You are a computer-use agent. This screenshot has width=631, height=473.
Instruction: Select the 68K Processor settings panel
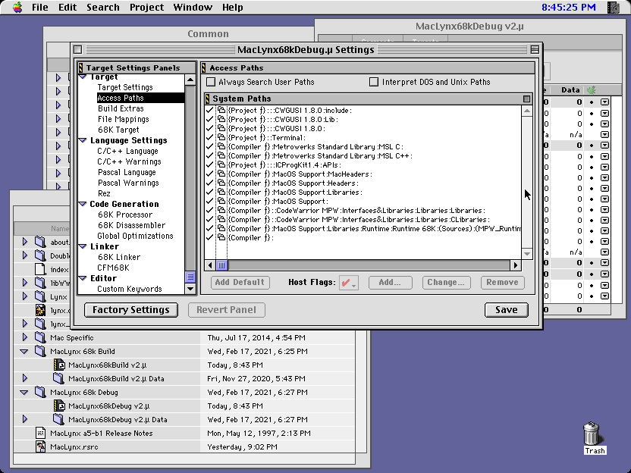click(125, 215)
